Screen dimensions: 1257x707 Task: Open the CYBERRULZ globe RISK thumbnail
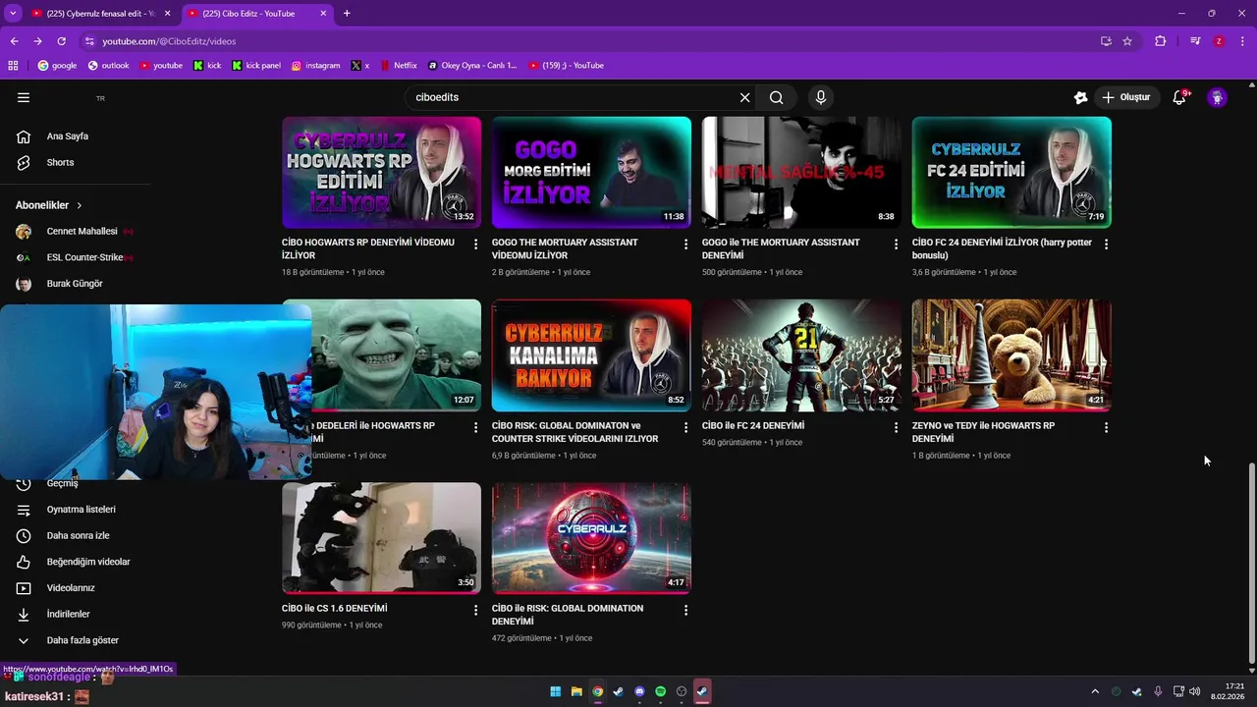[x=591, y=538]
